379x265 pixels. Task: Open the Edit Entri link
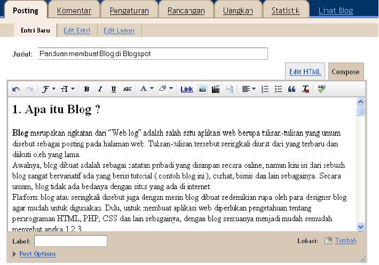[x=77, y=30]
